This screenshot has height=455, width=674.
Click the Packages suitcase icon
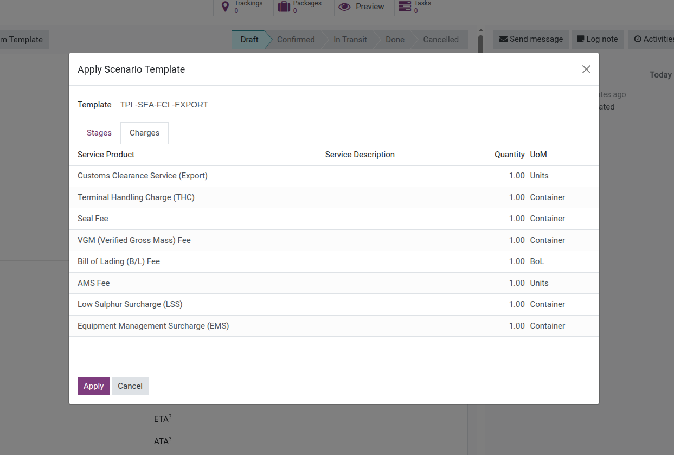[x=284, y=7]
